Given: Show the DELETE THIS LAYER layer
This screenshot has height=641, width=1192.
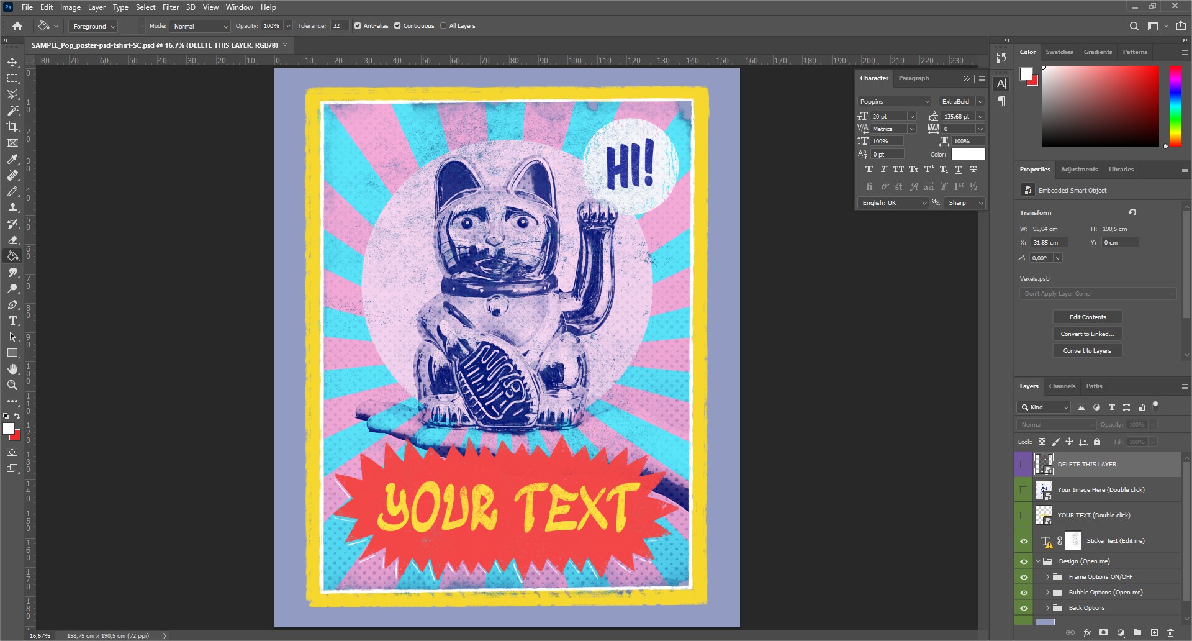Looking at the screenshot, I should tap(1024, 464).
